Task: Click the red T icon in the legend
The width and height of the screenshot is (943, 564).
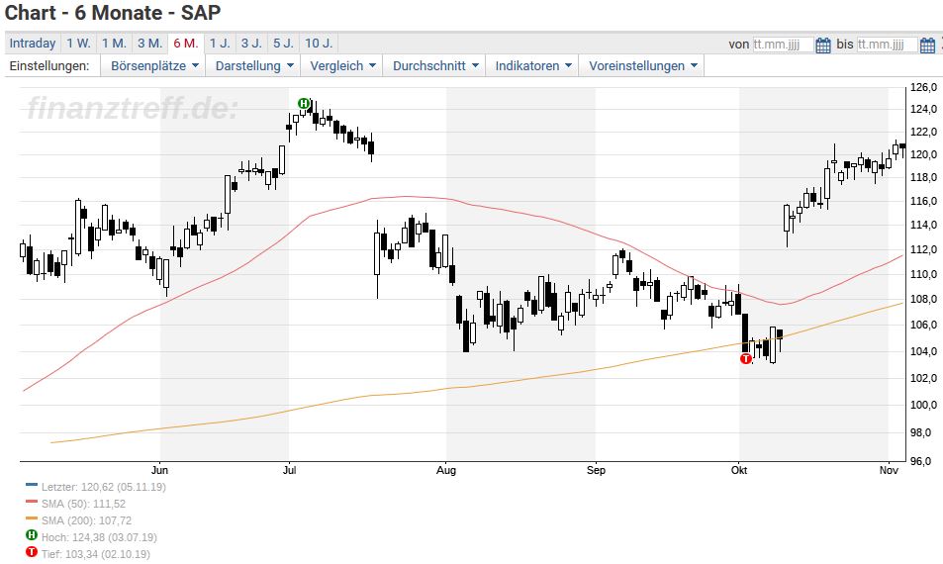Action: pyautogui.click(x=32, y=552)
